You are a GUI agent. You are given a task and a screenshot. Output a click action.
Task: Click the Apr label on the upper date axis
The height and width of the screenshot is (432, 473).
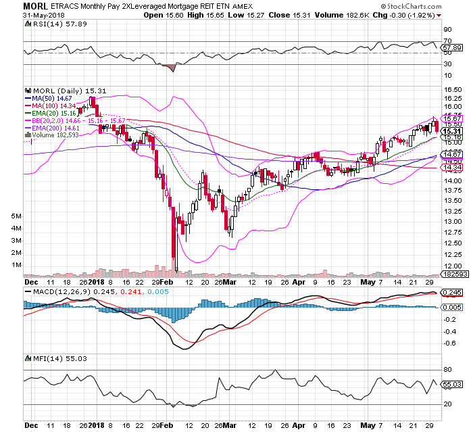coord(299,282)
